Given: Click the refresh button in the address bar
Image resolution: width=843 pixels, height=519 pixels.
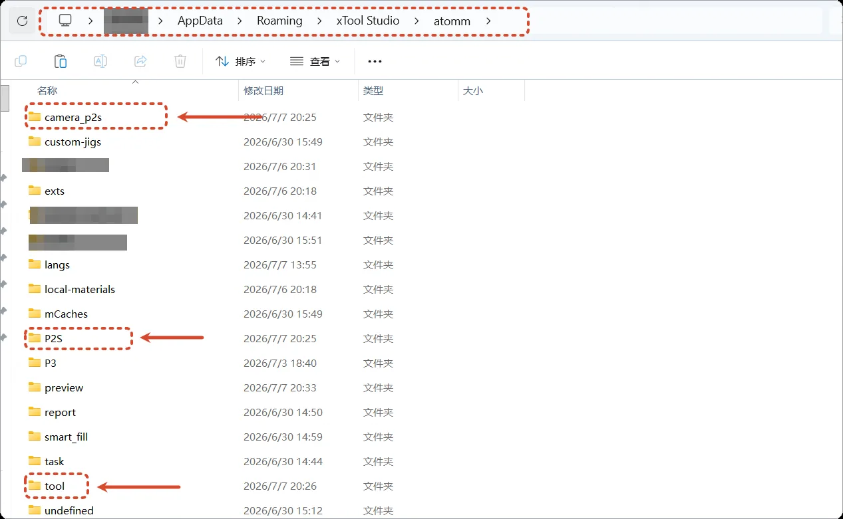Looking at the screenshot, I should (22, 21).
